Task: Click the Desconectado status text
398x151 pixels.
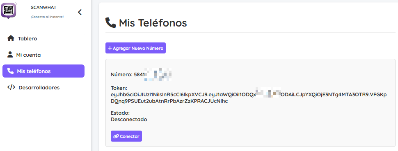Action: click(x=129, y=120)
